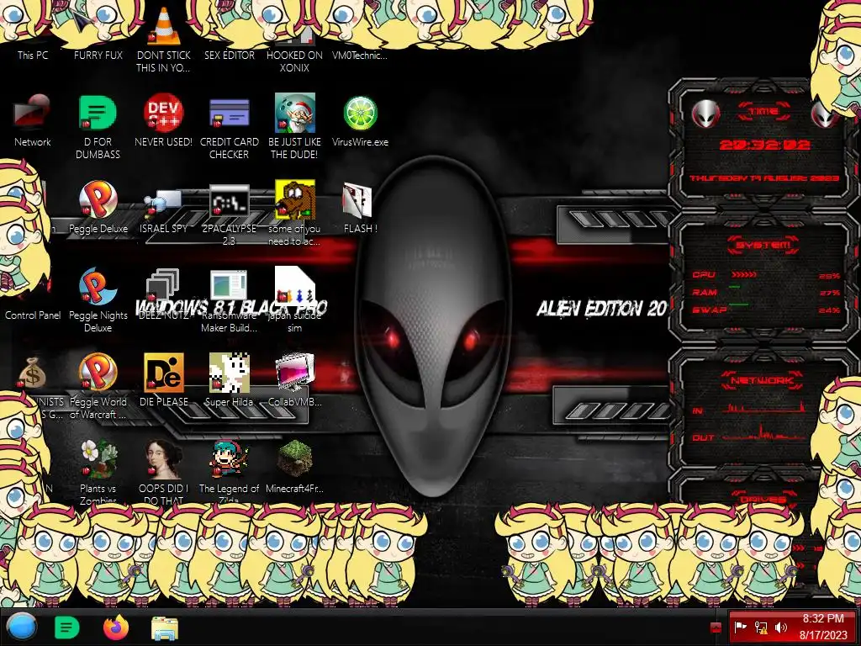Image resolution: width=861 pixels, height=646 pixels.
Task: Click the SYSTEM widget header
Action: [x=763, y=245]
